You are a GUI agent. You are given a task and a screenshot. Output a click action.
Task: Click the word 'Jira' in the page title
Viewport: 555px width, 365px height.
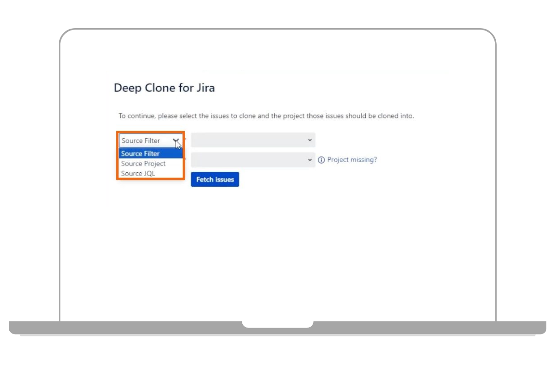tap(204, 88)
